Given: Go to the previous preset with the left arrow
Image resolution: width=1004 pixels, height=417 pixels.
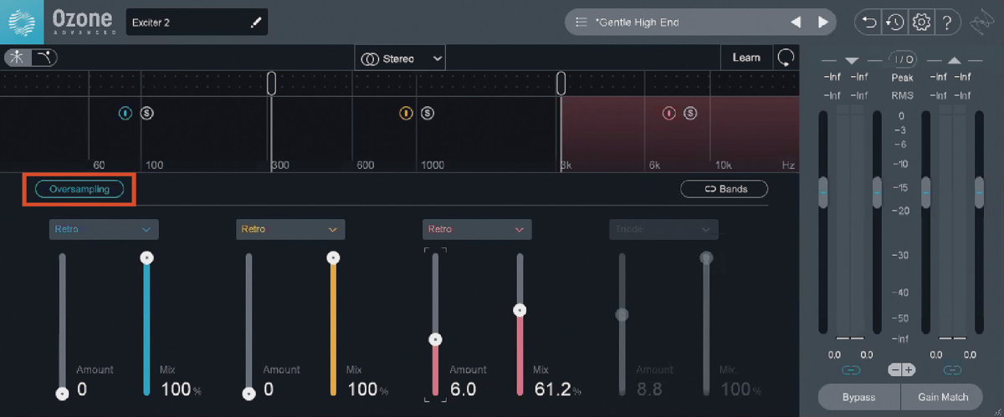Looking at the screenshot, I should [796, 23].
